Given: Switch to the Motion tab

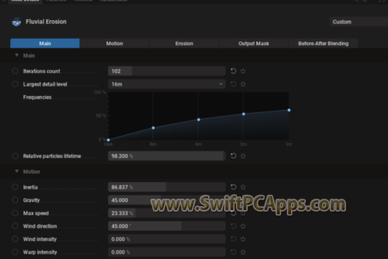Looking at the screenshot, I should 115,43.
